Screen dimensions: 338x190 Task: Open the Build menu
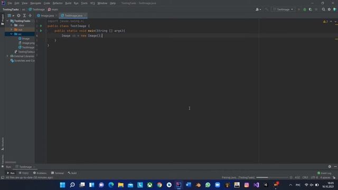(x=68, y=3)
